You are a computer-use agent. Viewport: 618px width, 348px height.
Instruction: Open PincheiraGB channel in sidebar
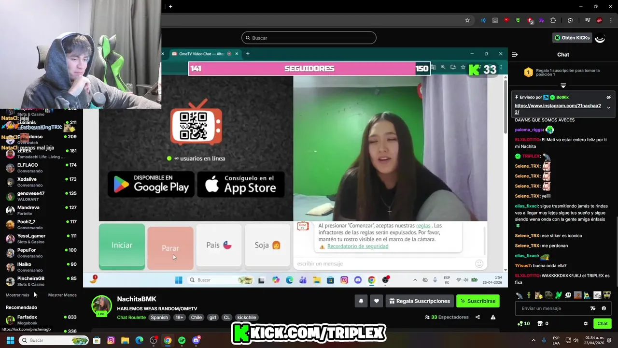click(42, 281)
